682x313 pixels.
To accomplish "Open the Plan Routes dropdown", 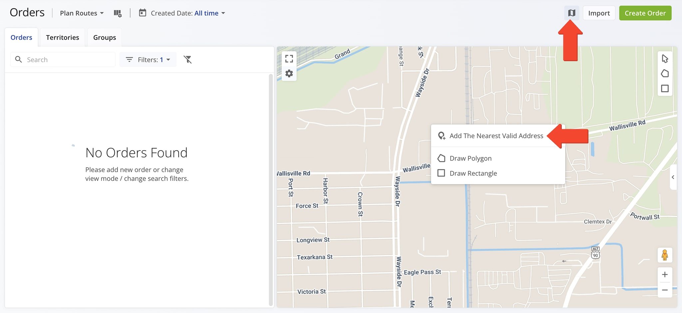I will coord(82,13).
